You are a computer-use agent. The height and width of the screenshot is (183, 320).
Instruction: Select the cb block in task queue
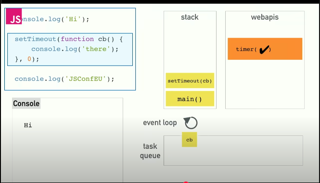pos(190,140)
